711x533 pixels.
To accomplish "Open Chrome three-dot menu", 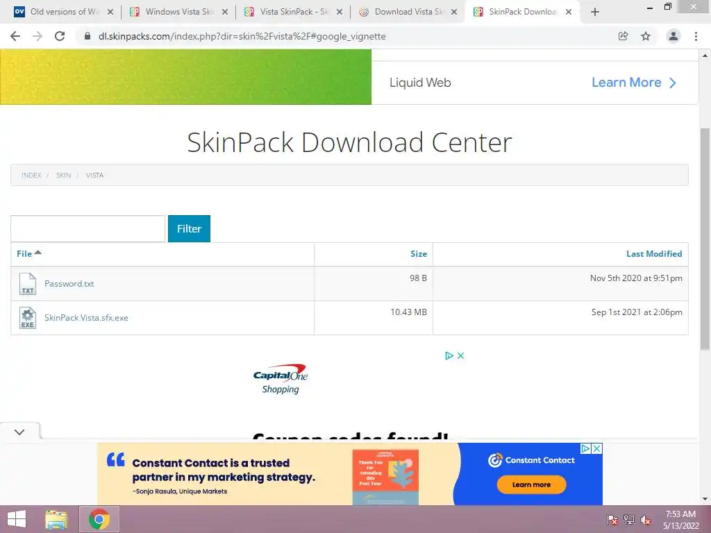I will pyautogui.click(x=696, y=36).
